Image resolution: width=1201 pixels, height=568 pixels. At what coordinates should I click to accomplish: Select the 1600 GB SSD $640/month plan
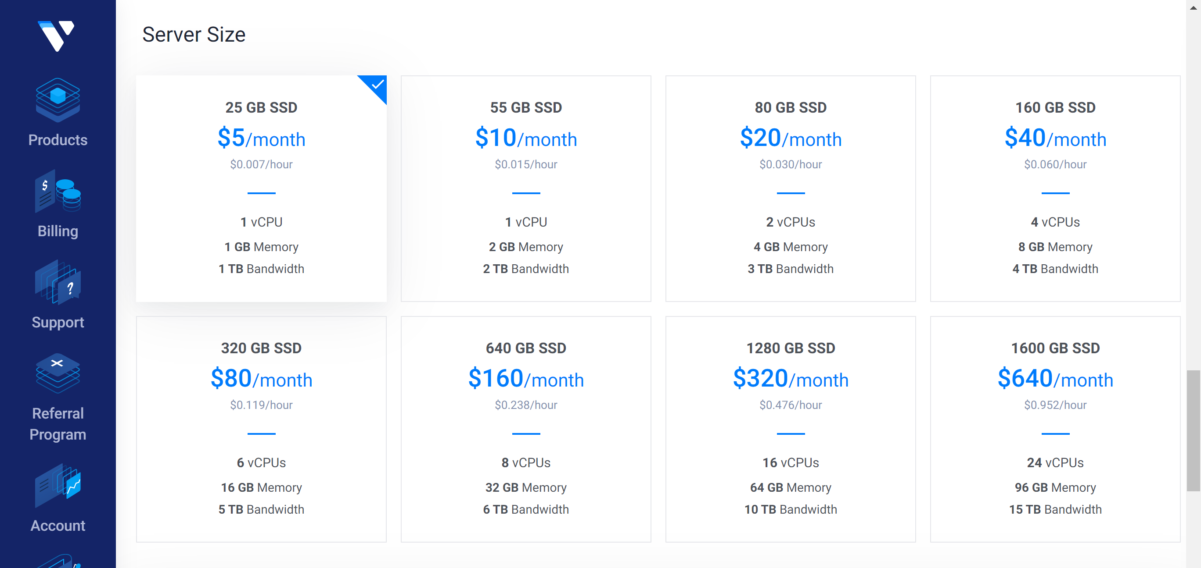pos(1054,429)
